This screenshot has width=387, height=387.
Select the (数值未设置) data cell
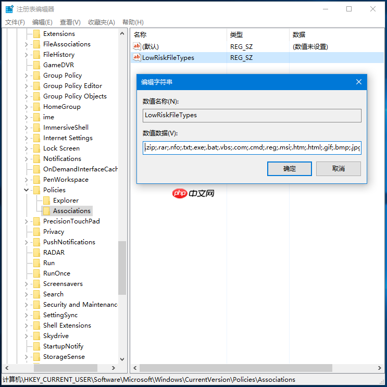tap(310, 47)
